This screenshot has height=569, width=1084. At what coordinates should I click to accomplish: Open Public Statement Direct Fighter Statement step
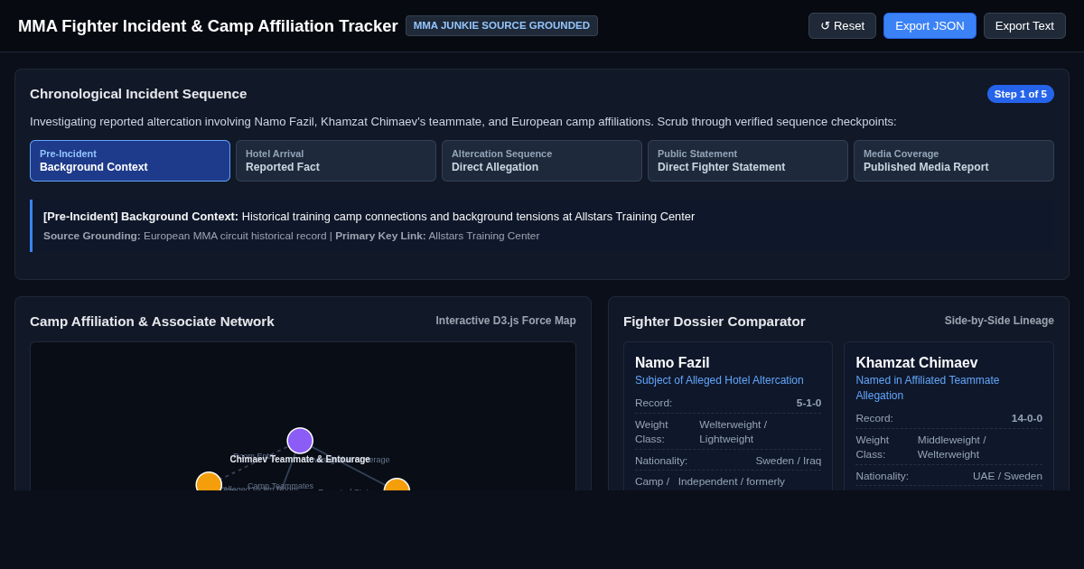(x=748, y=161)
